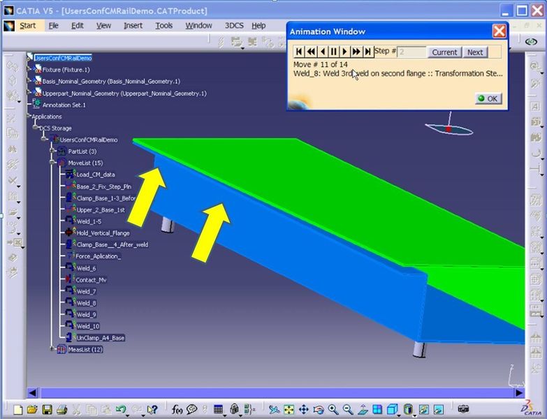Jump to first step in Animation Window
Viewport: 547px width, 419px height.
298,52
